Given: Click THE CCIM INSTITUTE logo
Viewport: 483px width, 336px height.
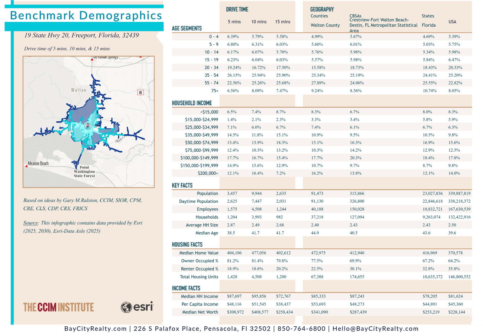Looking at the screenshot, I should tap(59, 307).
